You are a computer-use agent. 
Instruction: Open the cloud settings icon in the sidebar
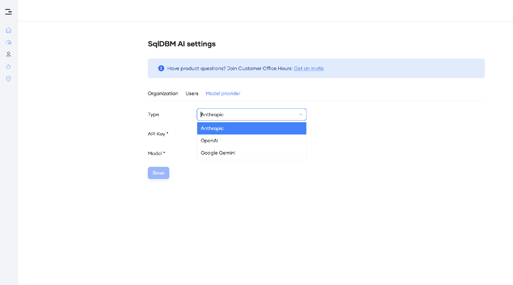pyautogui.click(x=9, y=42)
